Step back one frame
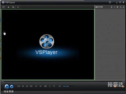 pyautogui.click(x=36, y=86)
